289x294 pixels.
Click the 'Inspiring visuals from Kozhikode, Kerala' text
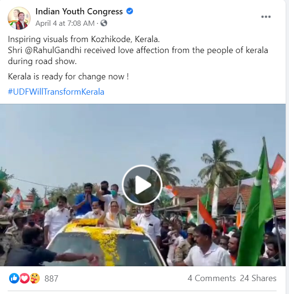pyautogui.click(x=84, y=39)
